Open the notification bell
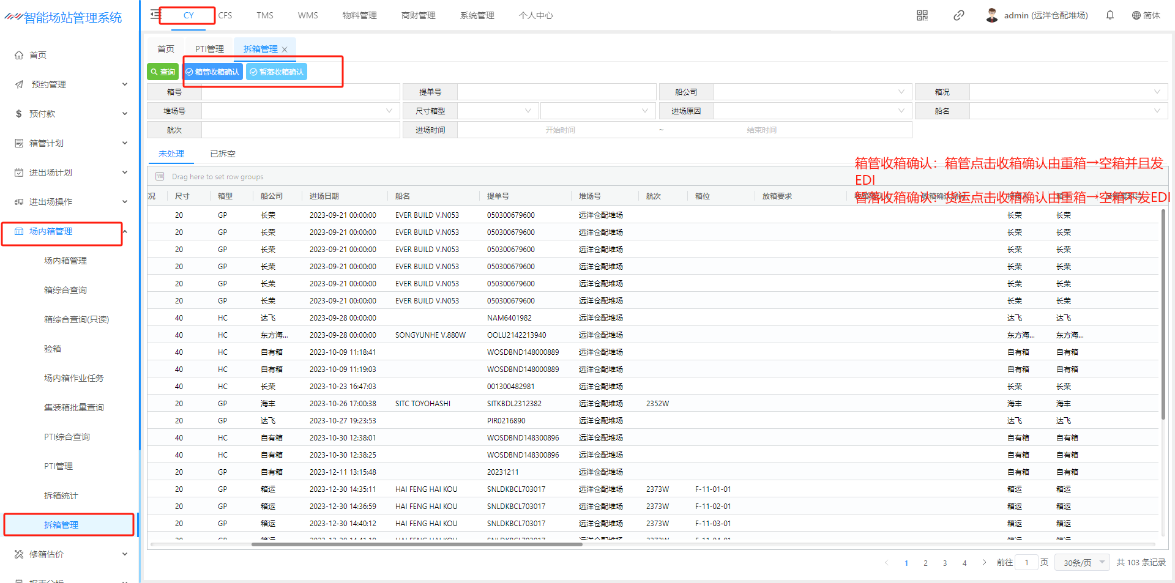 (x=1110, y=15)
